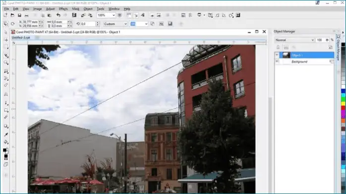Click the foreground black color swatch in toolbox
The image size is (346, 194).
pos(4,150)
